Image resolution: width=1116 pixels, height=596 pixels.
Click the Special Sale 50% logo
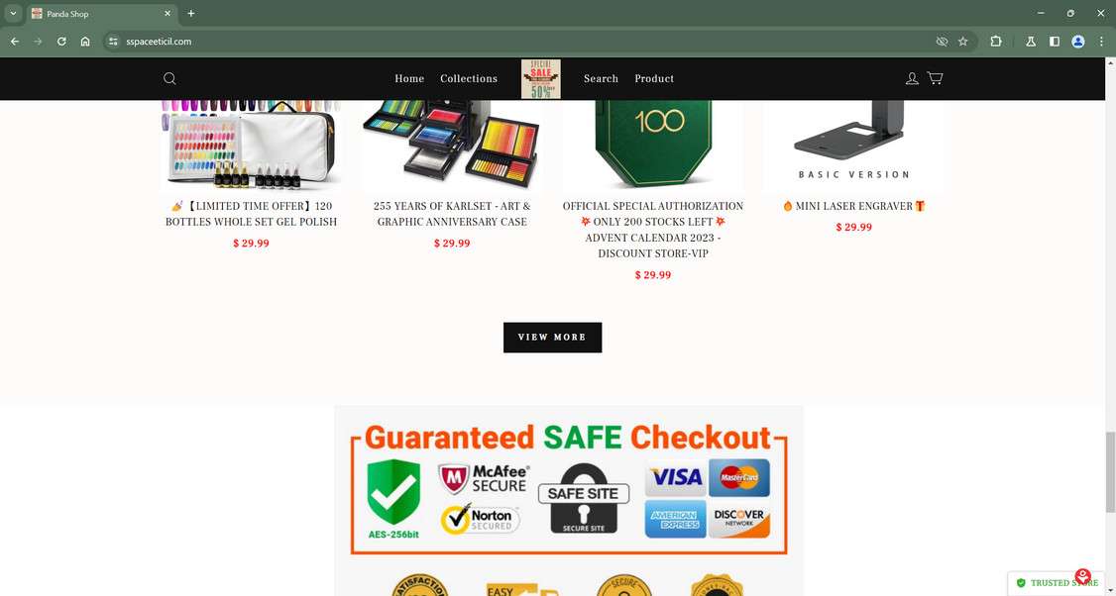tap(541, 79)
